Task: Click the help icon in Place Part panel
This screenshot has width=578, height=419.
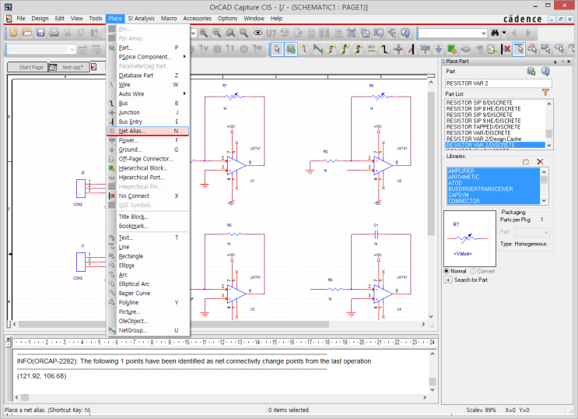Action: pyautogui.click(x=545, y=71)
